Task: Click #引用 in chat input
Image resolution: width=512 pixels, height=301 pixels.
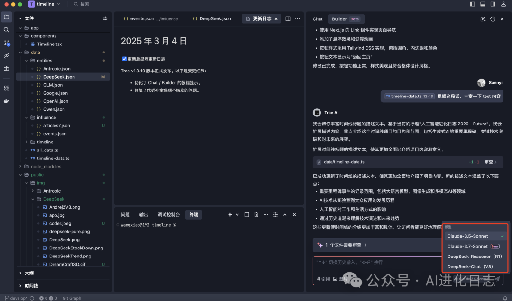Action: pos(323,279)
